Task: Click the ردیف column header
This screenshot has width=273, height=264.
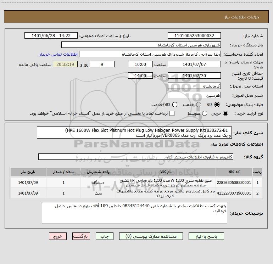Action: (x=257, y=172)
